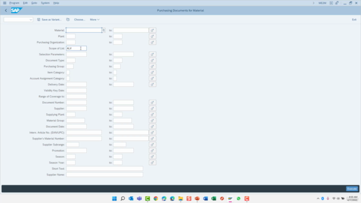Open the Windows Start menu
This screenshot has height=203, width=361.
pos(115,198)
